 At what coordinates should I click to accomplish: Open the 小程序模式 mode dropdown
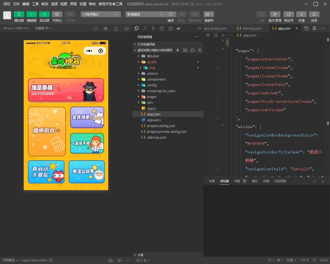click(101, 14)
